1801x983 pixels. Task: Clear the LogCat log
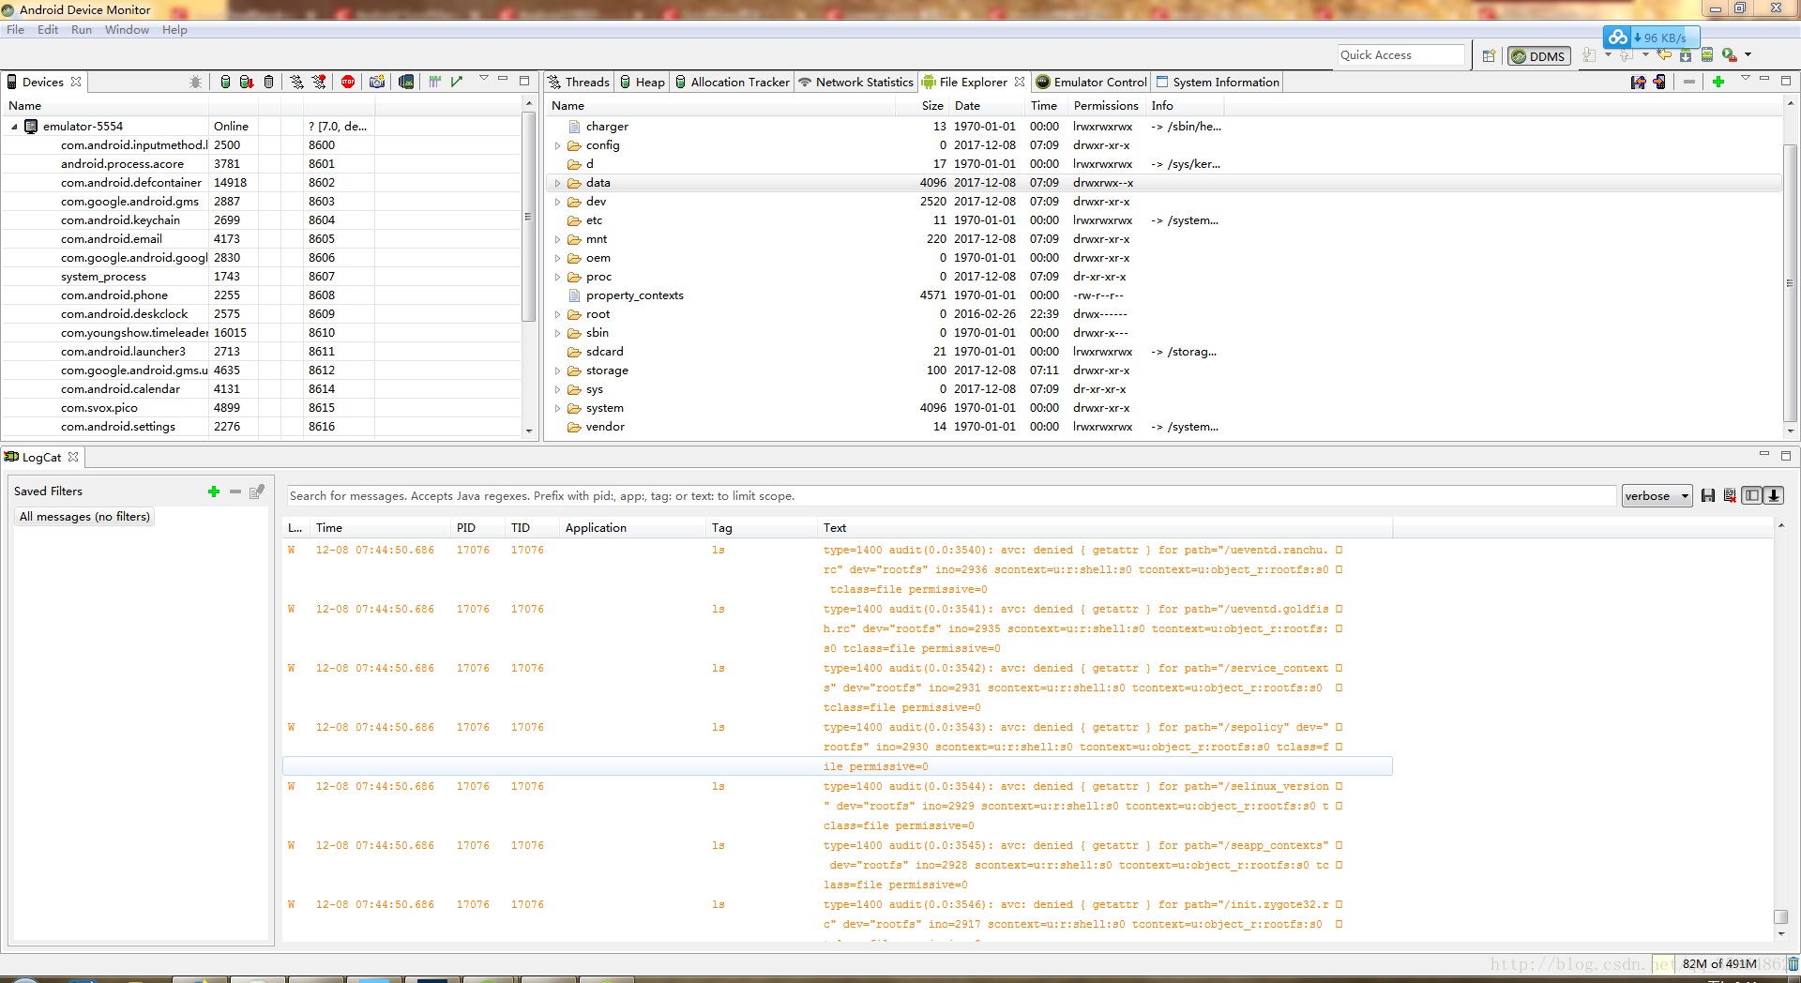click(x=1730, y=496)
